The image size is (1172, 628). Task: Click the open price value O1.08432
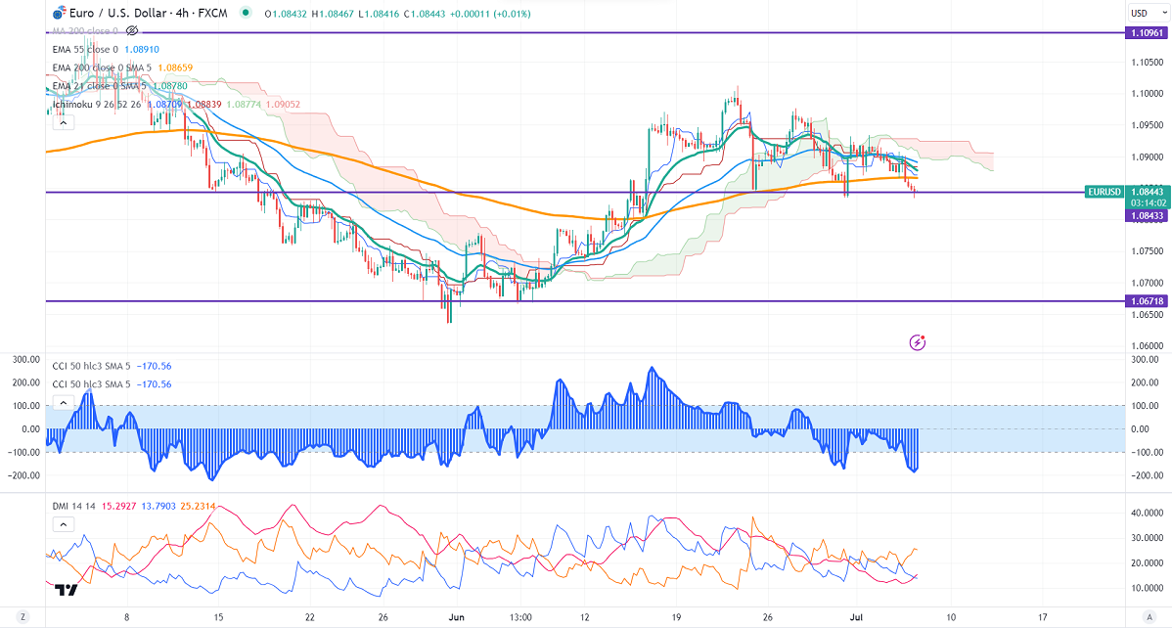coord(286,14)
